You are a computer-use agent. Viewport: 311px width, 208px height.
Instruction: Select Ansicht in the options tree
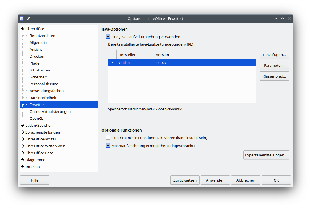point(36,49)
